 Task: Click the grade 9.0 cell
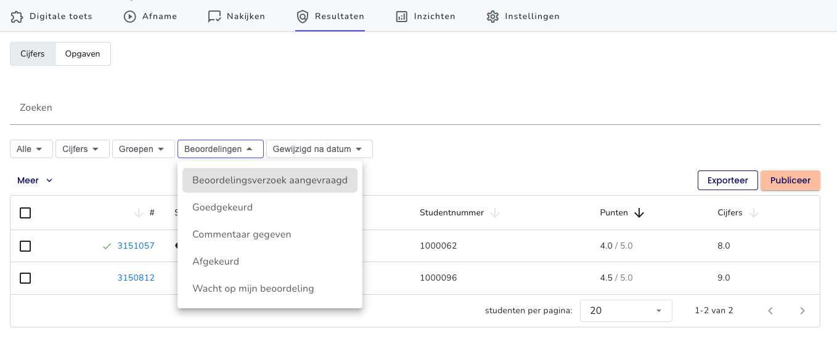(724, 278)
